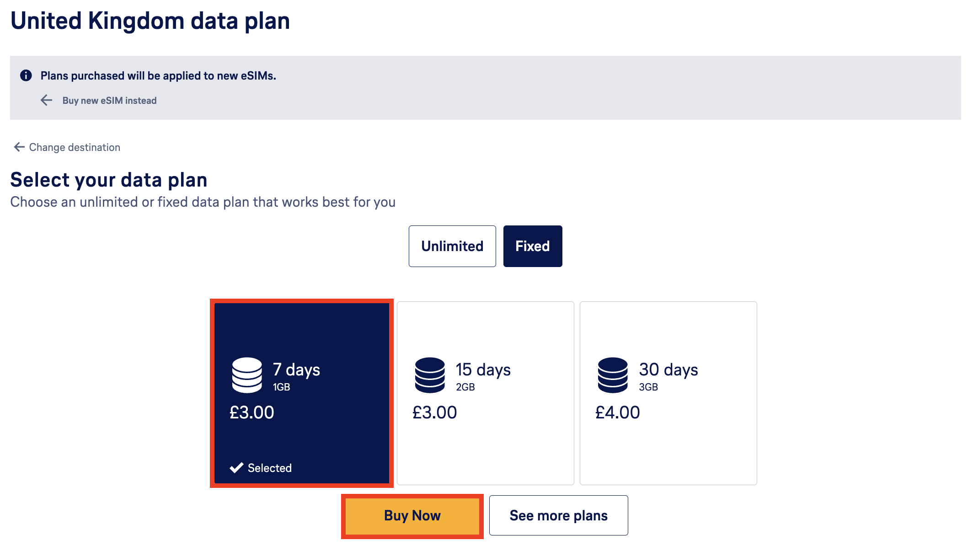Switch to Unlimited plan type
973x546 pixels.
coord(452,246)
